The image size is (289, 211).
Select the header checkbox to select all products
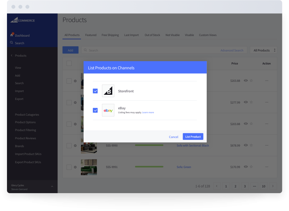click(x=69, y=63)
